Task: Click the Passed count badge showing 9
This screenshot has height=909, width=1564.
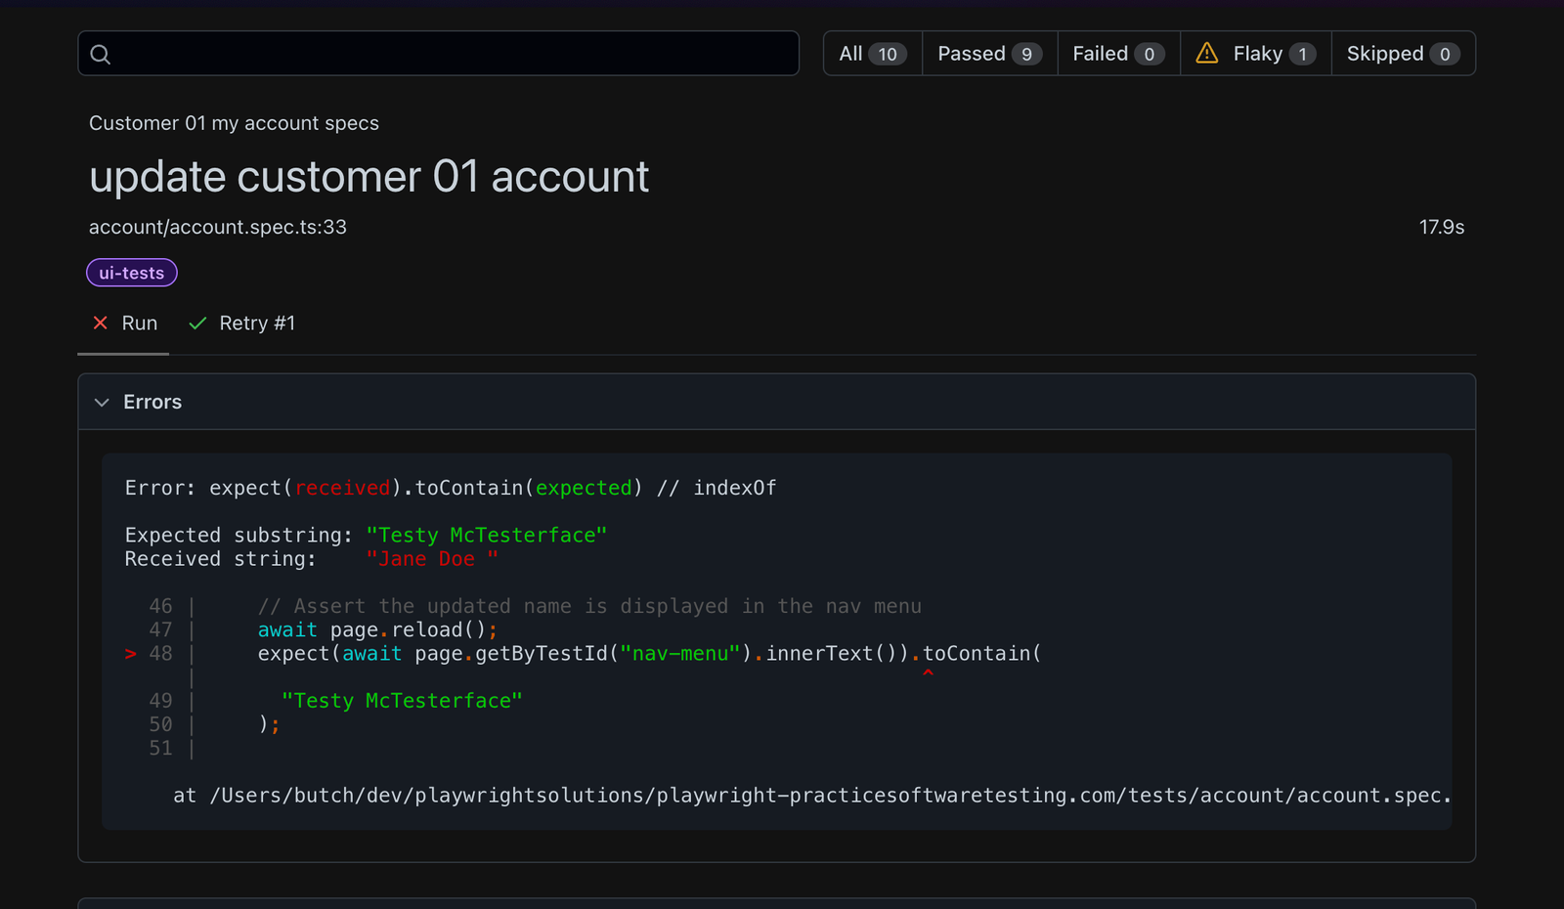Action: point(1029,54)
